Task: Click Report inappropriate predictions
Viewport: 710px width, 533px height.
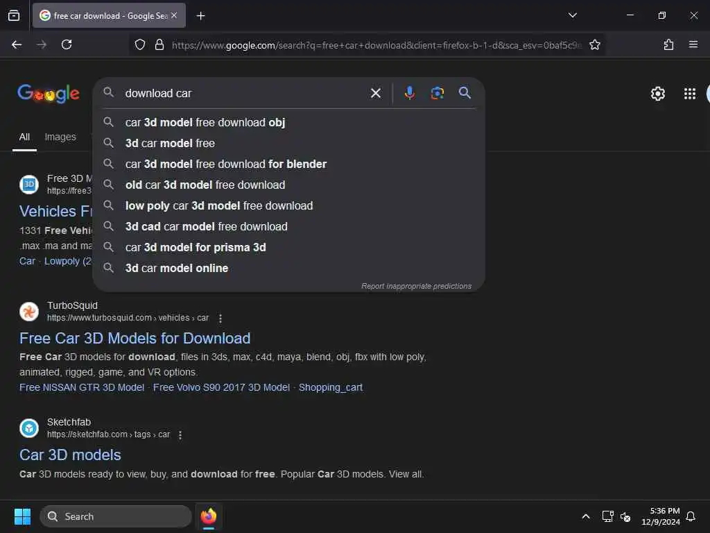Action: point(416,286)
